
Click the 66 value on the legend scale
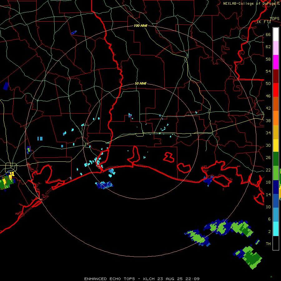[268, 35]
